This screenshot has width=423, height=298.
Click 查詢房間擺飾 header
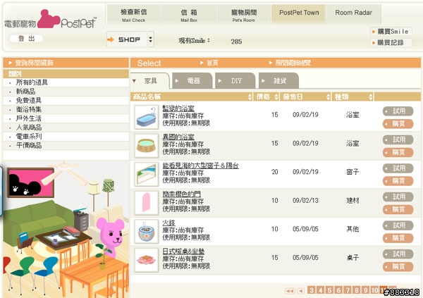point(66,63)
